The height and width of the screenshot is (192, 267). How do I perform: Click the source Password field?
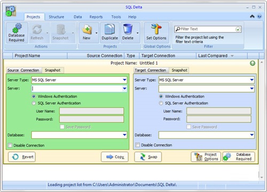[91, 119]
